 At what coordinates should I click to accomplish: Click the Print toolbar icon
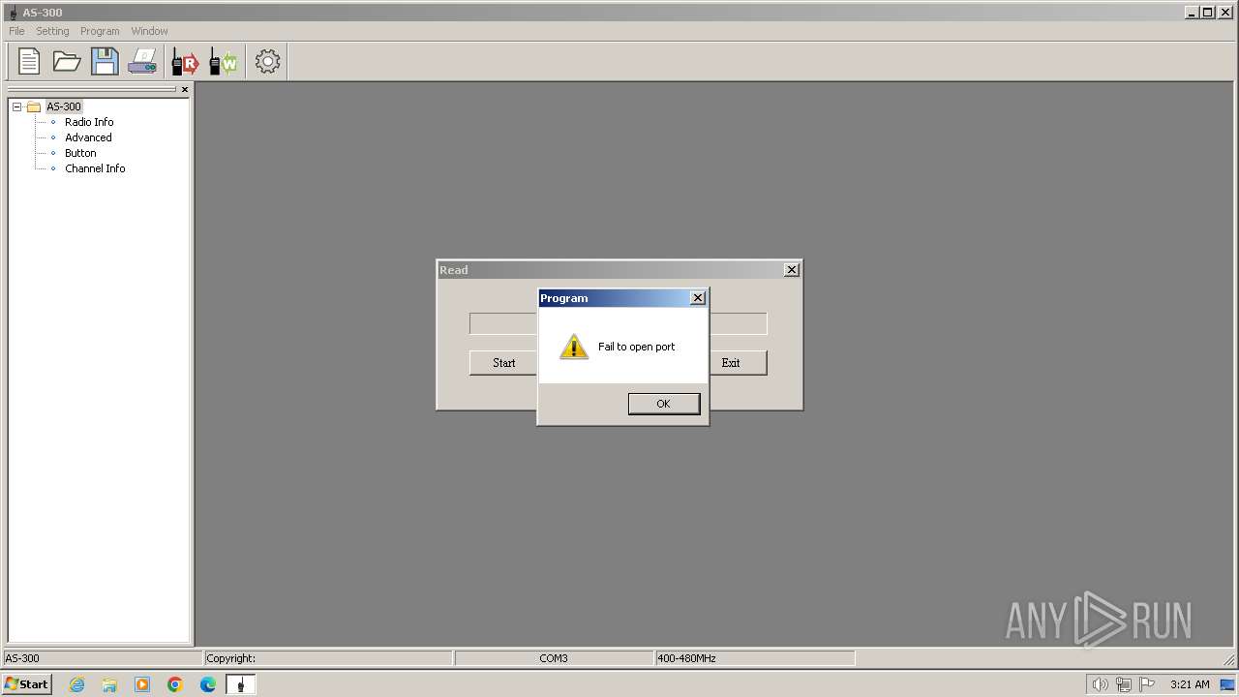point(142,61)
